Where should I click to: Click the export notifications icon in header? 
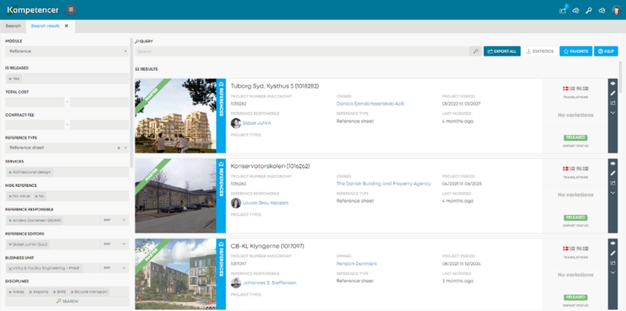tap(563, 10)
